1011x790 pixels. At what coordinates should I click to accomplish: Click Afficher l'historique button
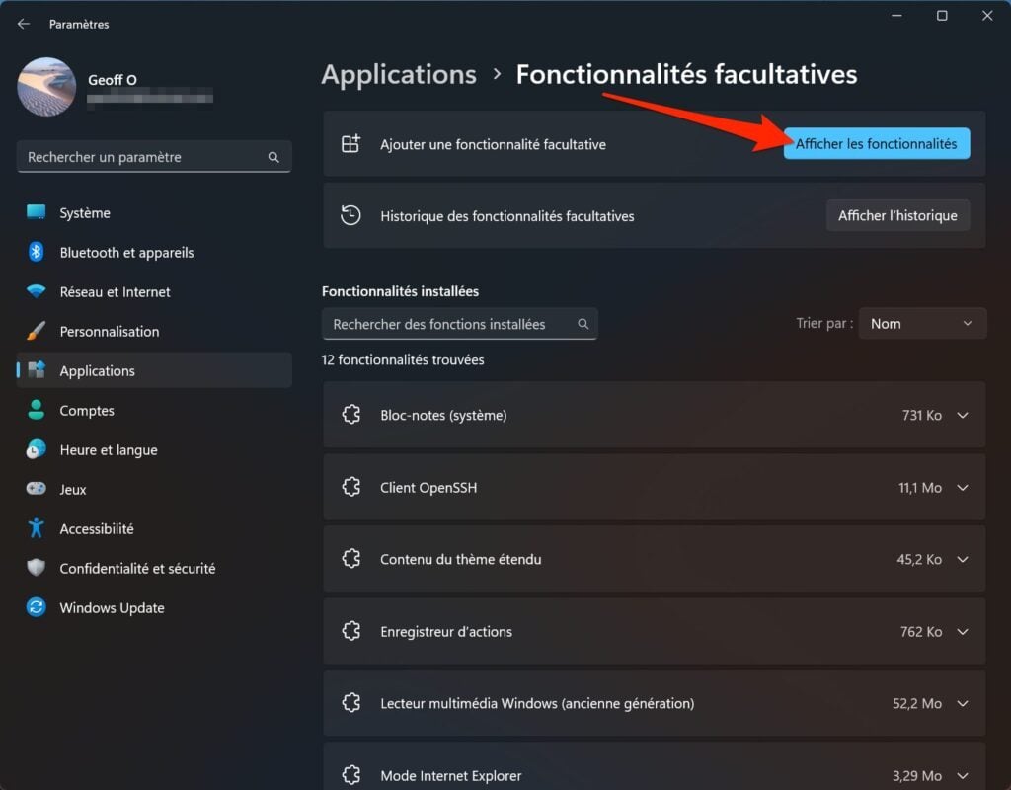897,216
